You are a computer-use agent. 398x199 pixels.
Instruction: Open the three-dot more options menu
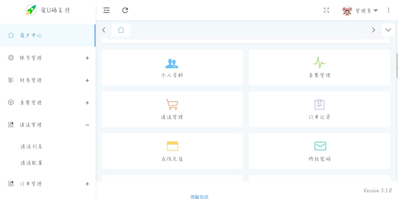tap(389, 10)
